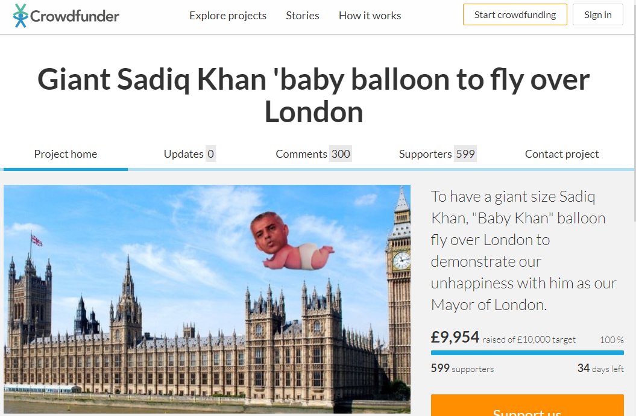Click the Crowdfunder logo icon
636x416 pixels.
[x=20, y=16]
